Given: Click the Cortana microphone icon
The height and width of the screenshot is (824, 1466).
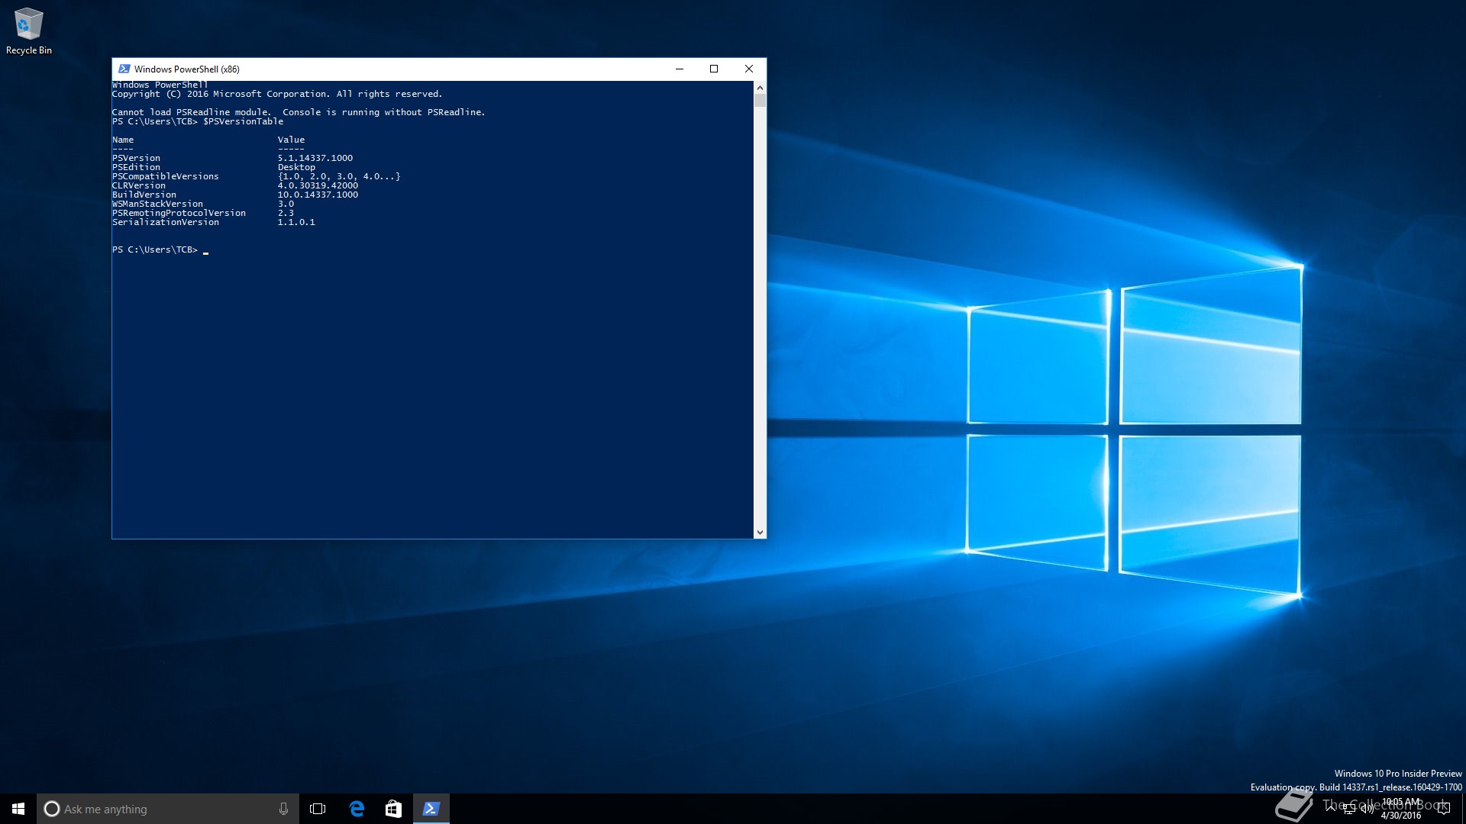Looking at the screenshot, I should pos(283,809).
